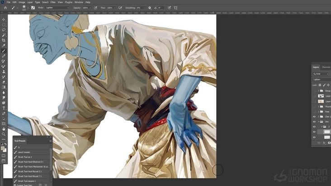The height and width of the screenshot is (186, 331).
Task: Toggle Current Tool Only checkbox
Action: [15, 185]
